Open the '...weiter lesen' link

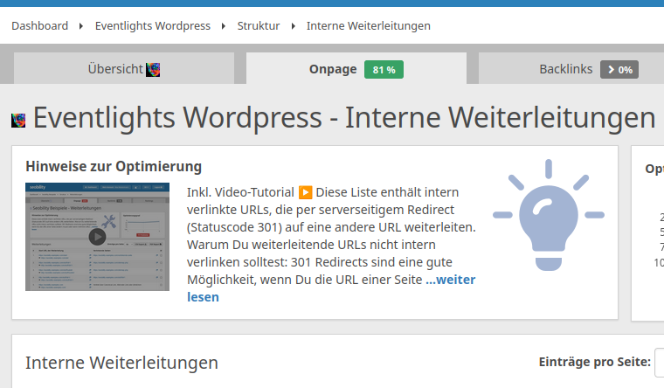[x=451, y=280]
